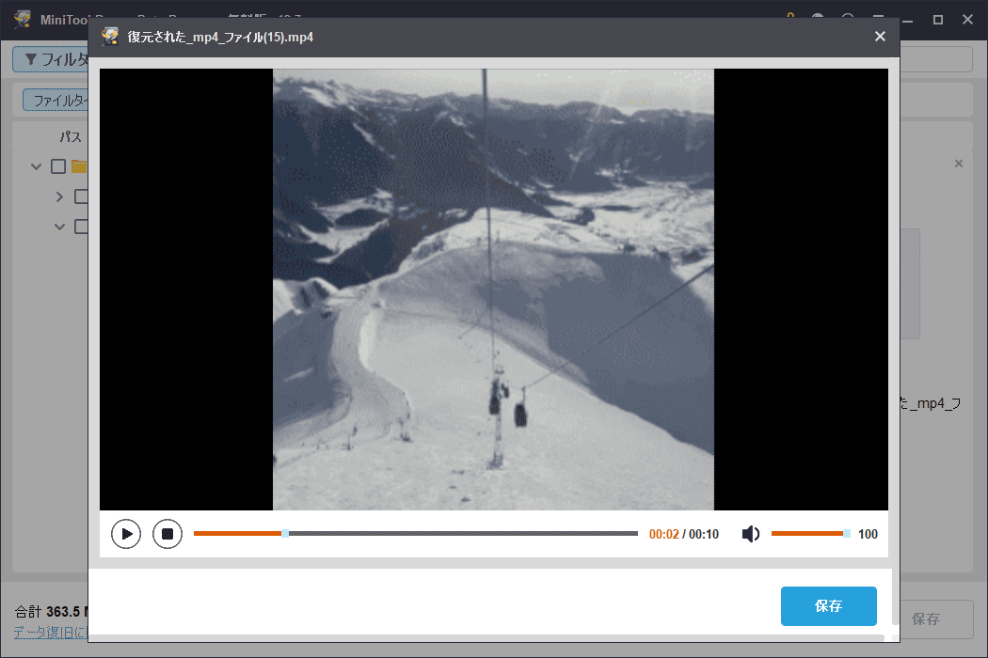Click the yellow folder icon in the path tree
Image resolution: width=988 pixels, height=658 pixels.
(81, 165)
